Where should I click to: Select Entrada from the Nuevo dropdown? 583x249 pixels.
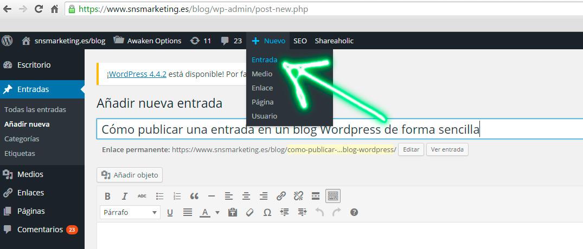point(264,60)
